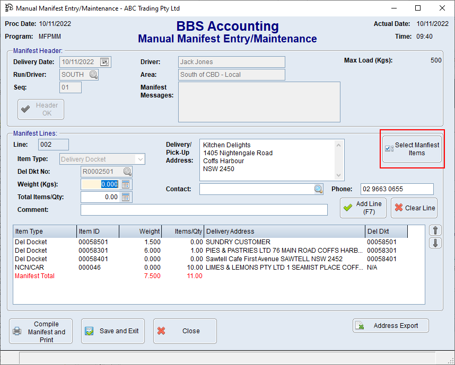Open the Weight (Kgs) calculator icon
The image size is (455, 365).
[126, 184]
